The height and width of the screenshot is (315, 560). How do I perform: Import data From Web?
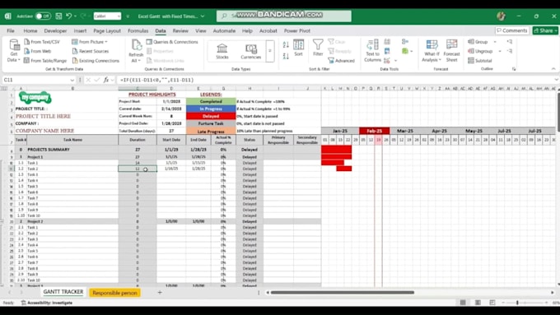click(x=38, y=51)
